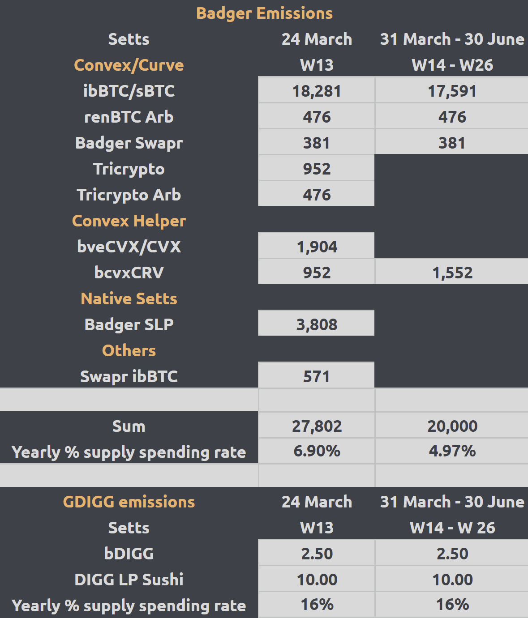This screenshot has width=528, height=618.
Task: Click DIGG LP Sushi W14 - W 26 value 10.00
Action: click(x=452, y=580)
